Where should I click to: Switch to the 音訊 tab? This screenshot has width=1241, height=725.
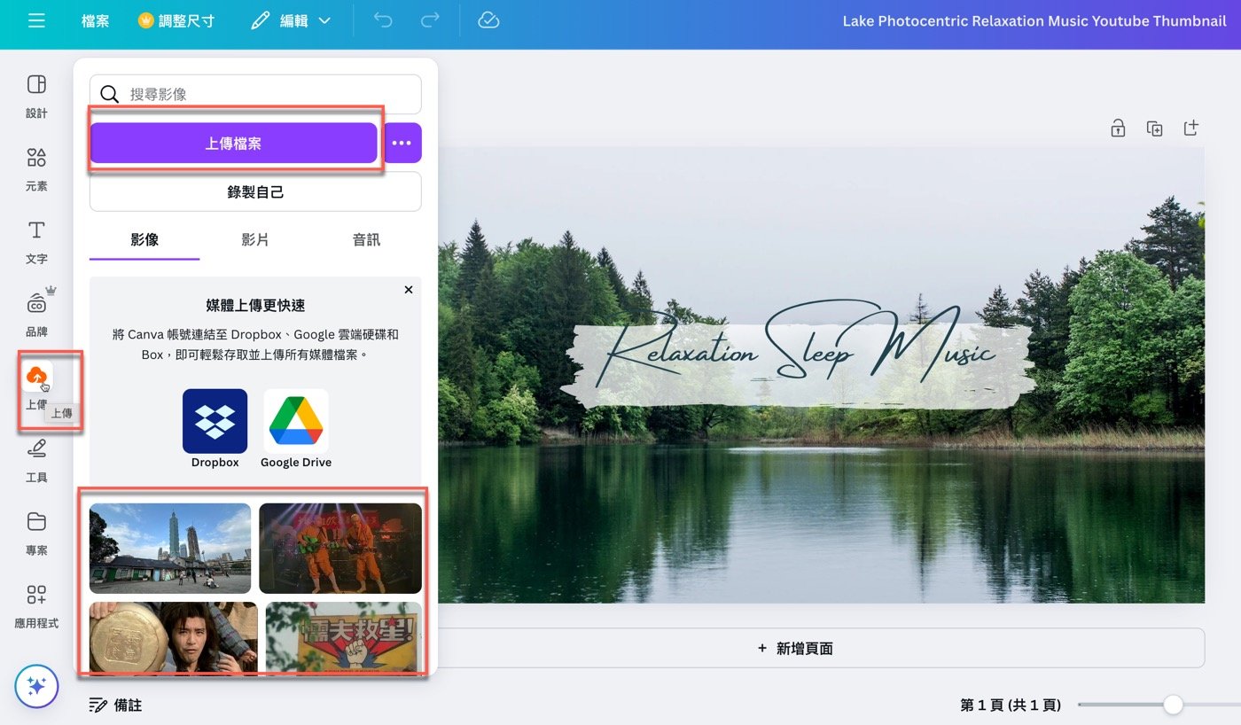coord(366,240)
